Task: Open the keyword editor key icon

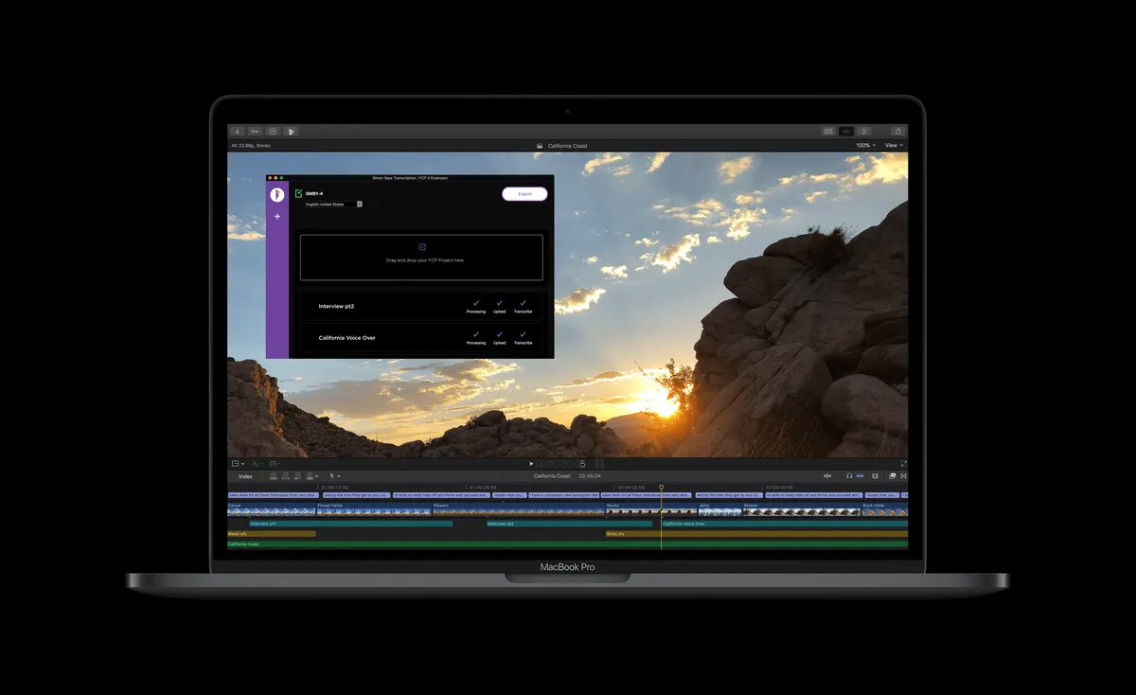Action: tap(255, 132)
